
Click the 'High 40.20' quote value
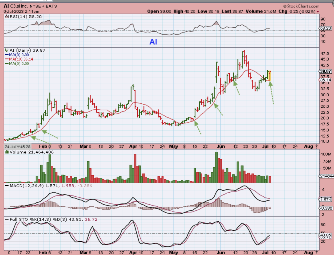184,11
